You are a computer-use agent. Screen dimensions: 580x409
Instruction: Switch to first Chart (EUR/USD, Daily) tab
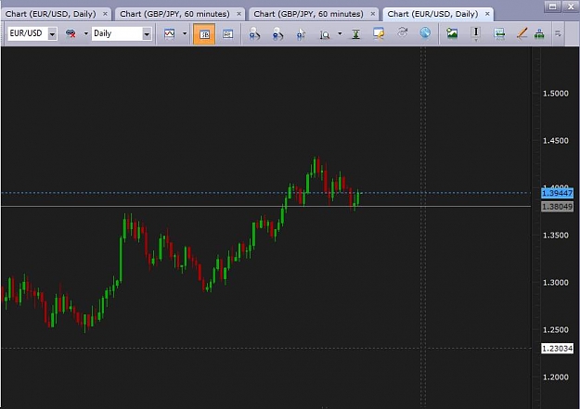[51, 14]
